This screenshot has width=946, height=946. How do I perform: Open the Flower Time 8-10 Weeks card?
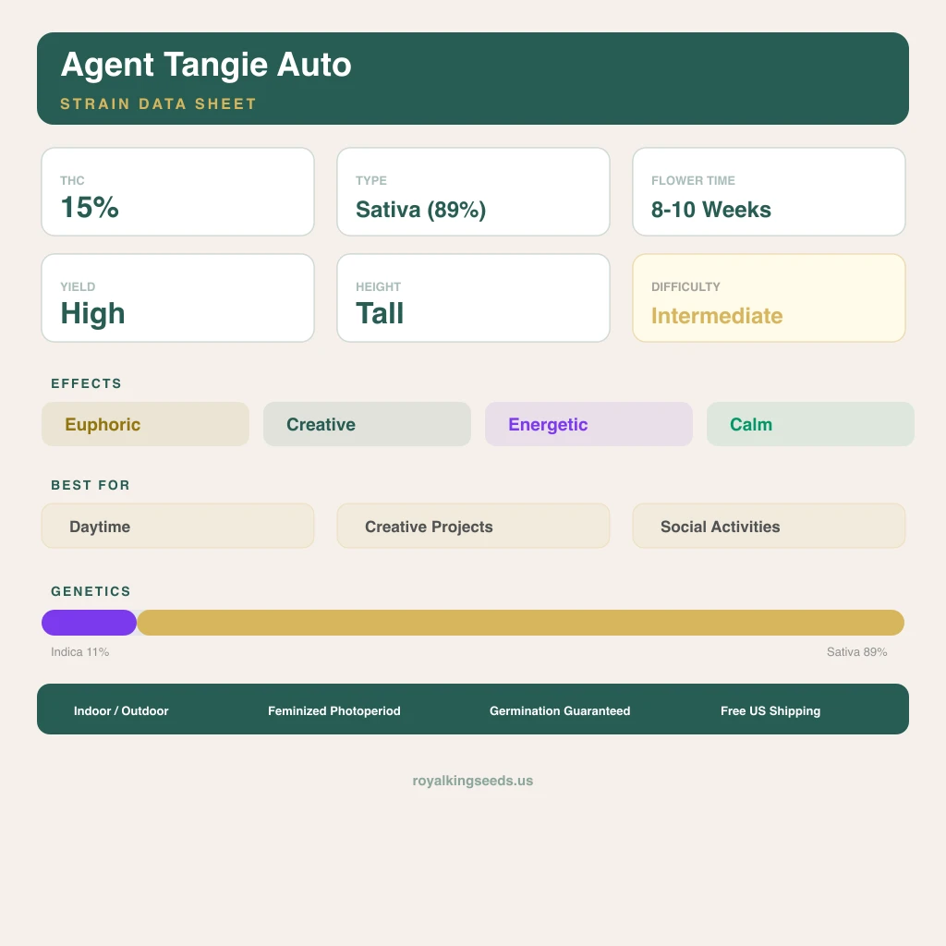click(769, 192)
